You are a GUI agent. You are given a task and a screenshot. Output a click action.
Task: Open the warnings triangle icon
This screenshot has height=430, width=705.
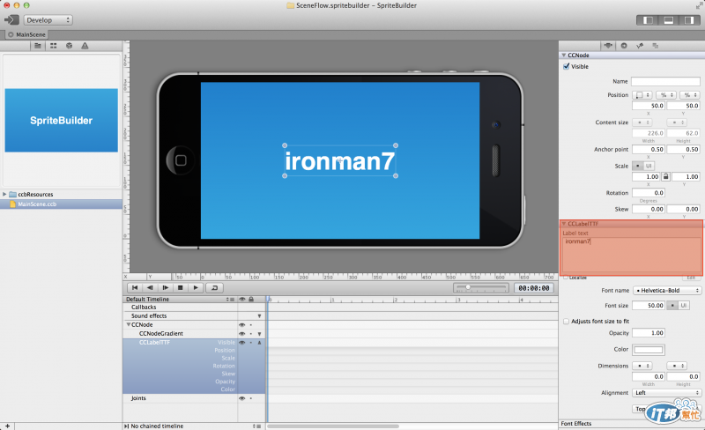point(85,46)
